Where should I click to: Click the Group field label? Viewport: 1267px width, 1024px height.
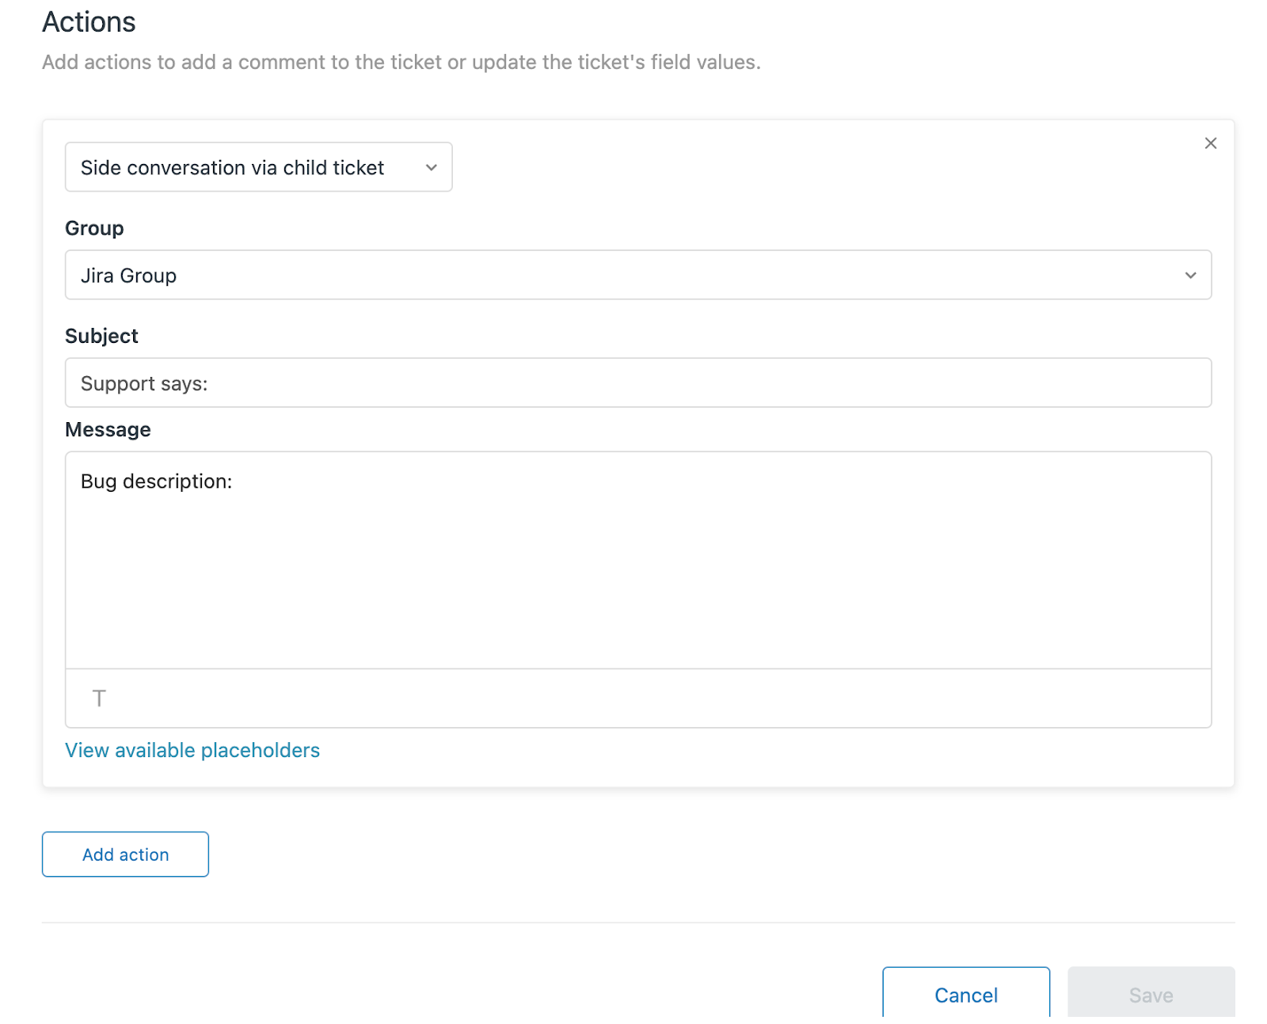94,228
